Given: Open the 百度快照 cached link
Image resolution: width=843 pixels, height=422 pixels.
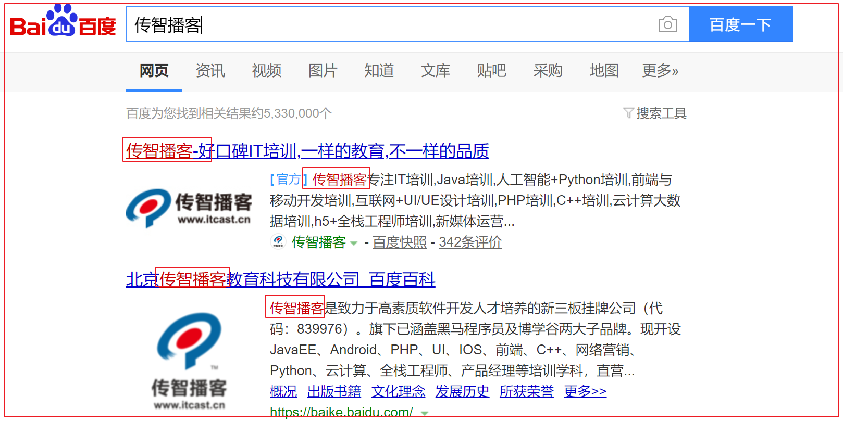Looking at the screenshot, I should tap(400, 242).
